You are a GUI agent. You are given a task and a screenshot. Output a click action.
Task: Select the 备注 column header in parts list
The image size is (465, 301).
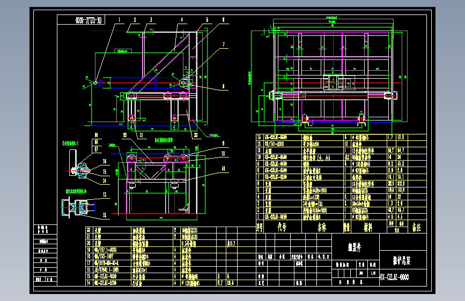[416, 227]
